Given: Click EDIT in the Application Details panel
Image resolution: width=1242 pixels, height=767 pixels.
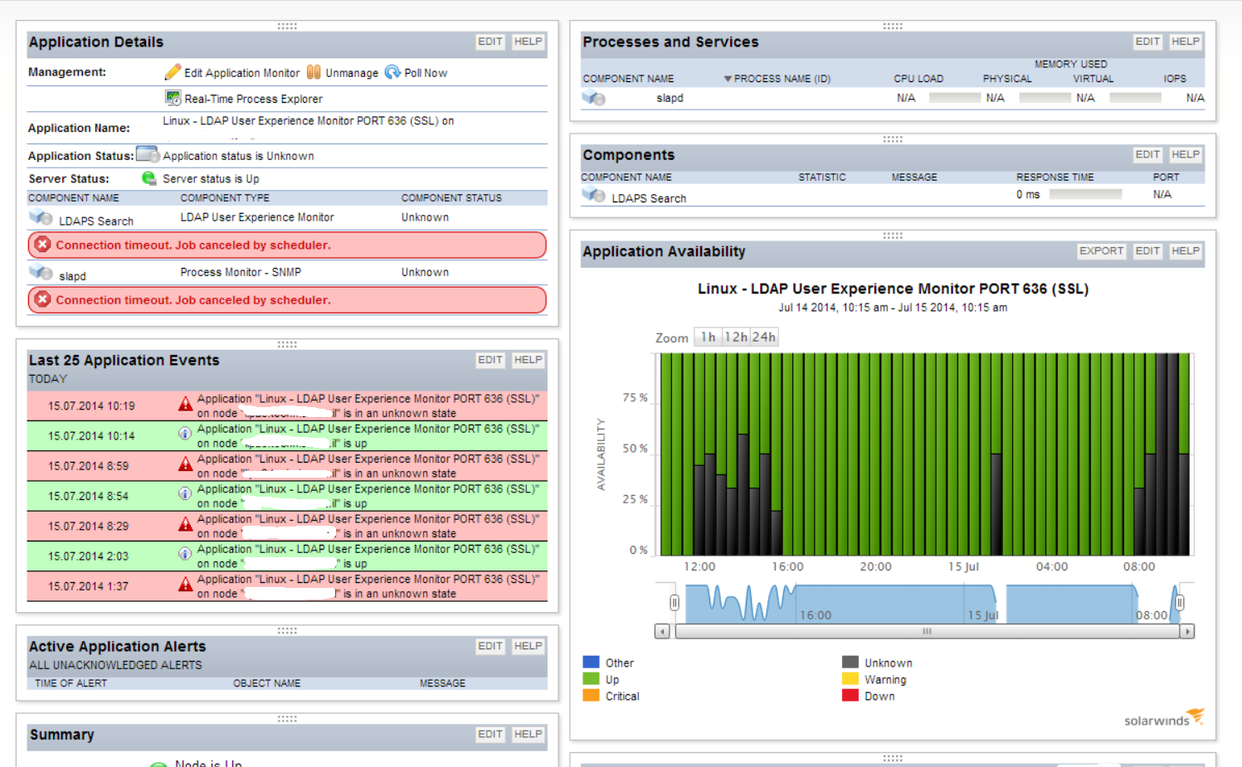Looking at the screenshot, I should tap(490, 41).
